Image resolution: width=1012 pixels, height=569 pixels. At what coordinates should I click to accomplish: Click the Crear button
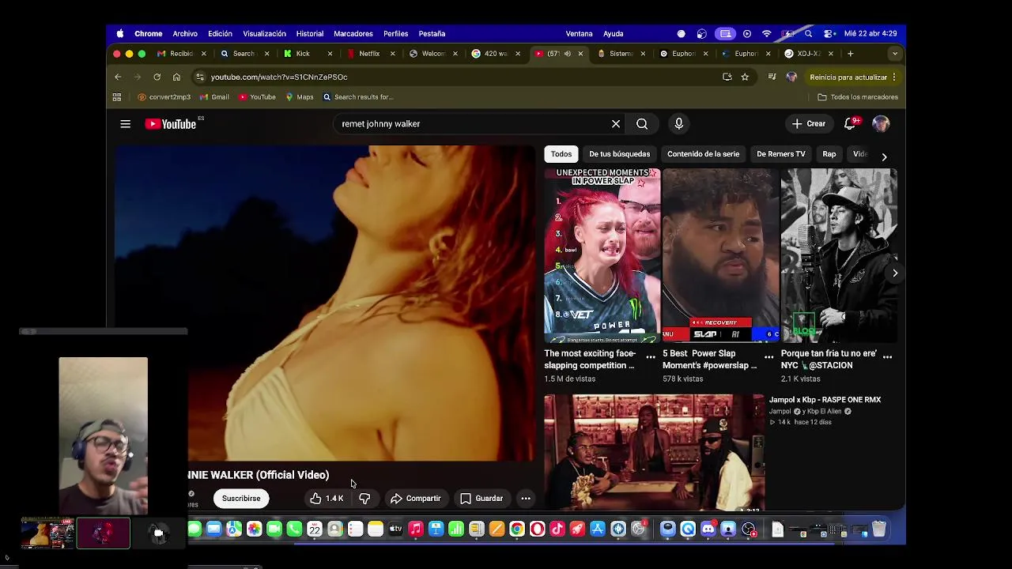(x=809, y=124)
